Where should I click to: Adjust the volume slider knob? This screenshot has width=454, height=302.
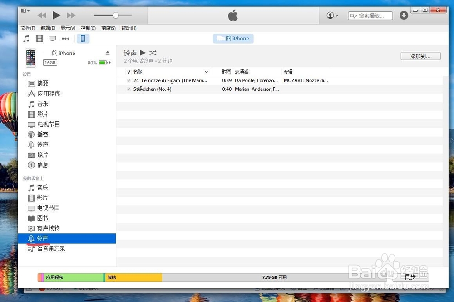click(x=115, y=15)
